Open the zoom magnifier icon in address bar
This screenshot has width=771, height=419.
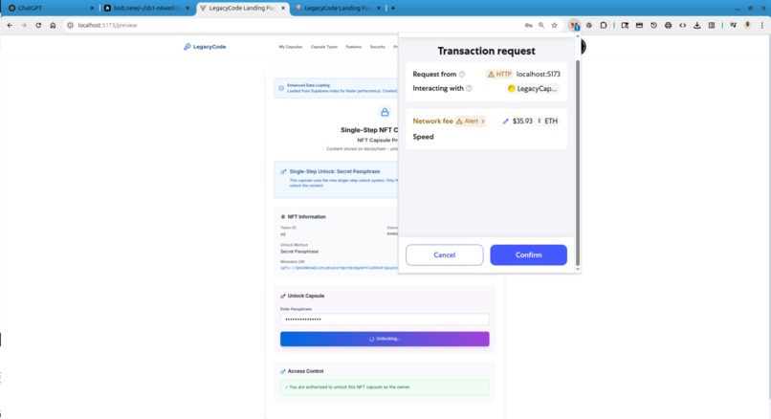coord(540,25)
